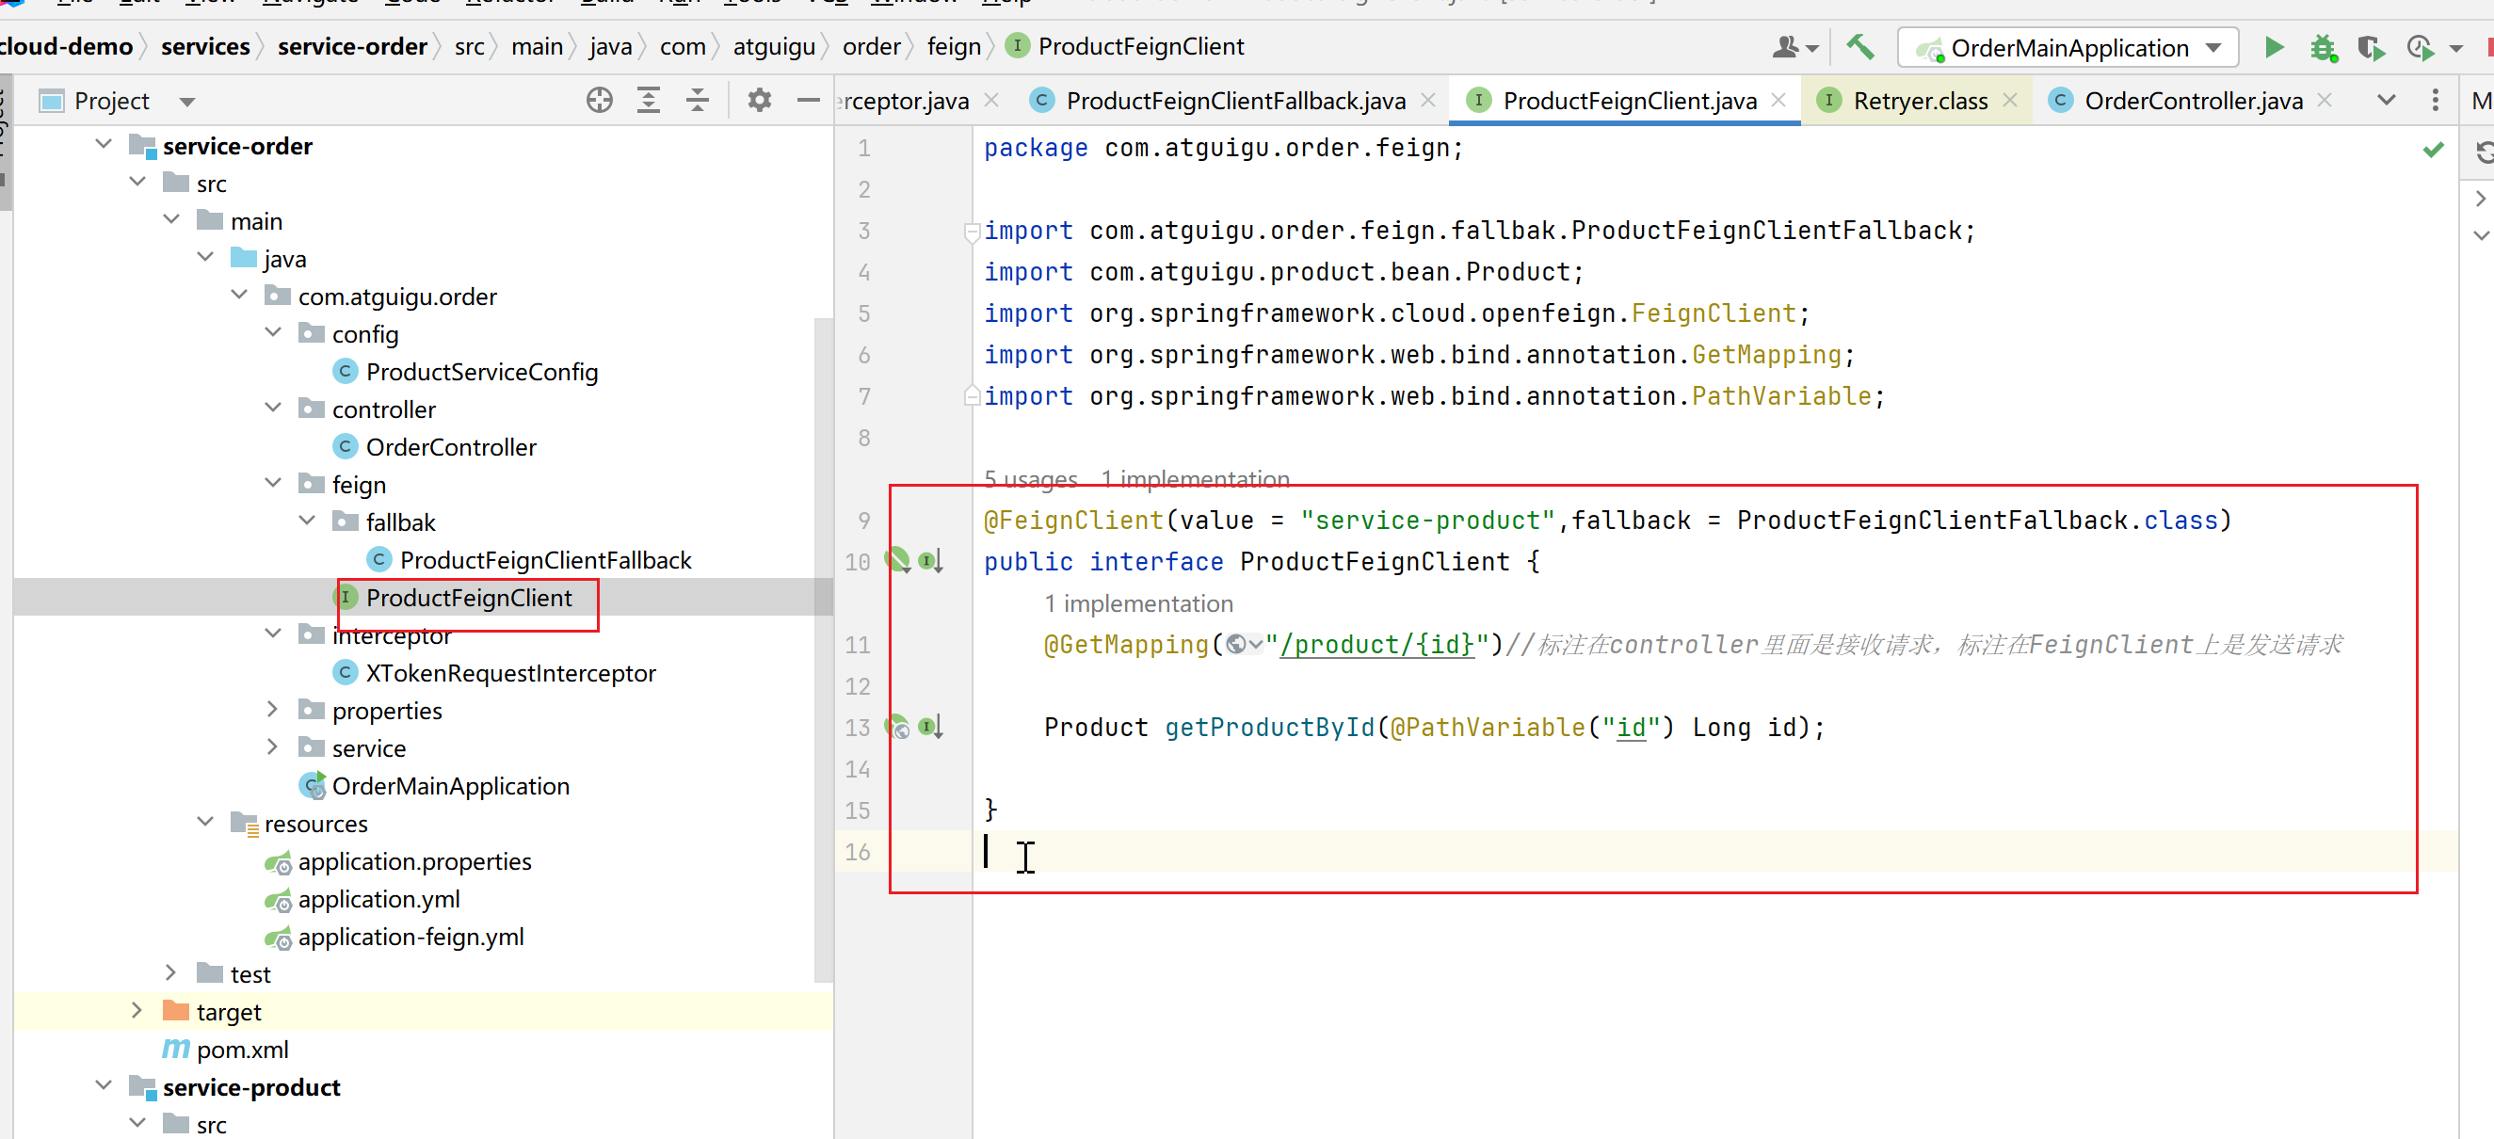The height and width of the screenshot is (1139, 2494).
Task: Click implementation gutter icon on line 10
Action: pos(930,561)
